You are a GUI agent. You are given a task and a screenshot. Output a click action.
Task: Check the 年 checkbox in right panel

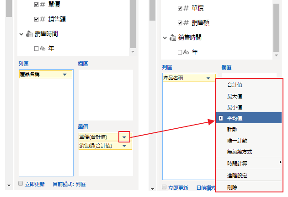point(180,52)
